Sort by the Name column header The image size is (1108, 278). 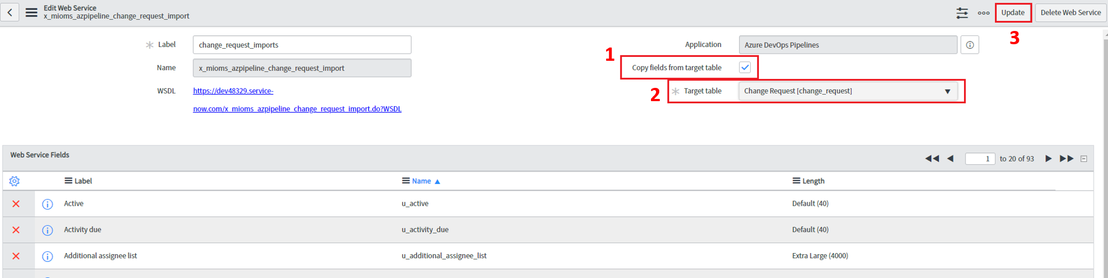(x=421, y=181)
